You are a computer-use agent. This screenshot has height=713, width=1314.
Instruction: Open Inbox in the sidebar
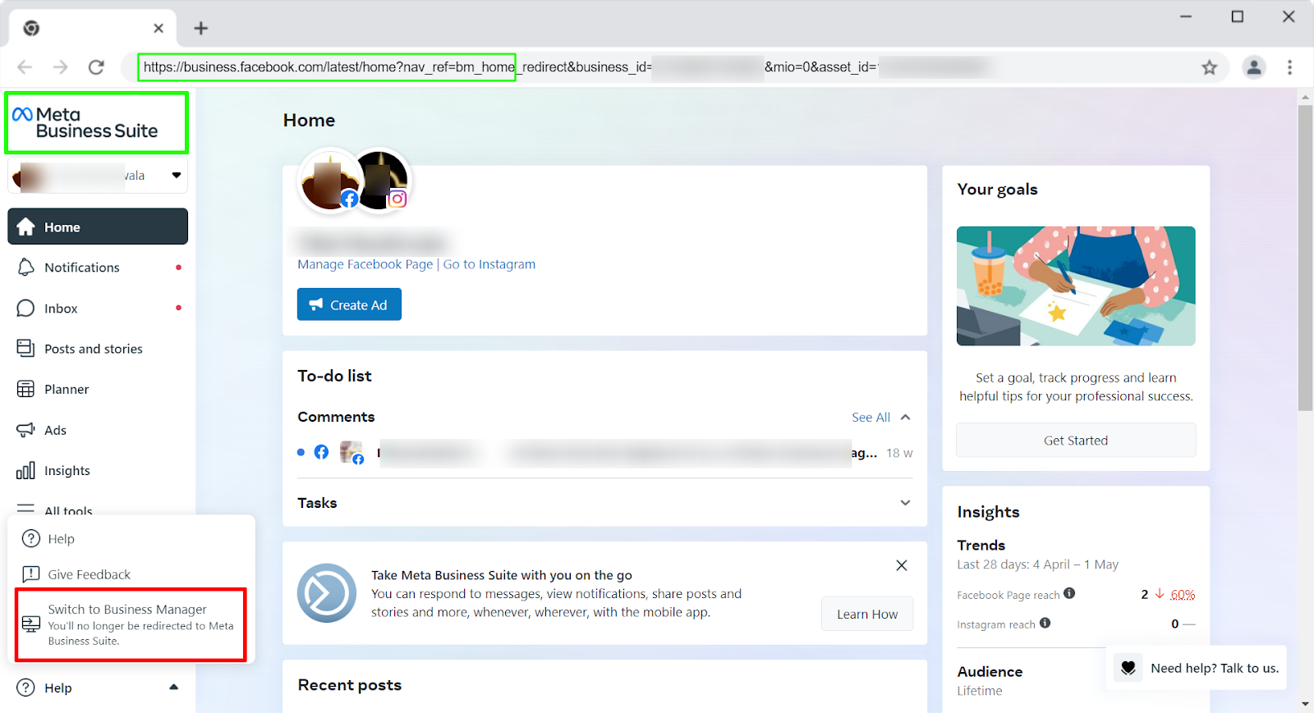point(98,309)
